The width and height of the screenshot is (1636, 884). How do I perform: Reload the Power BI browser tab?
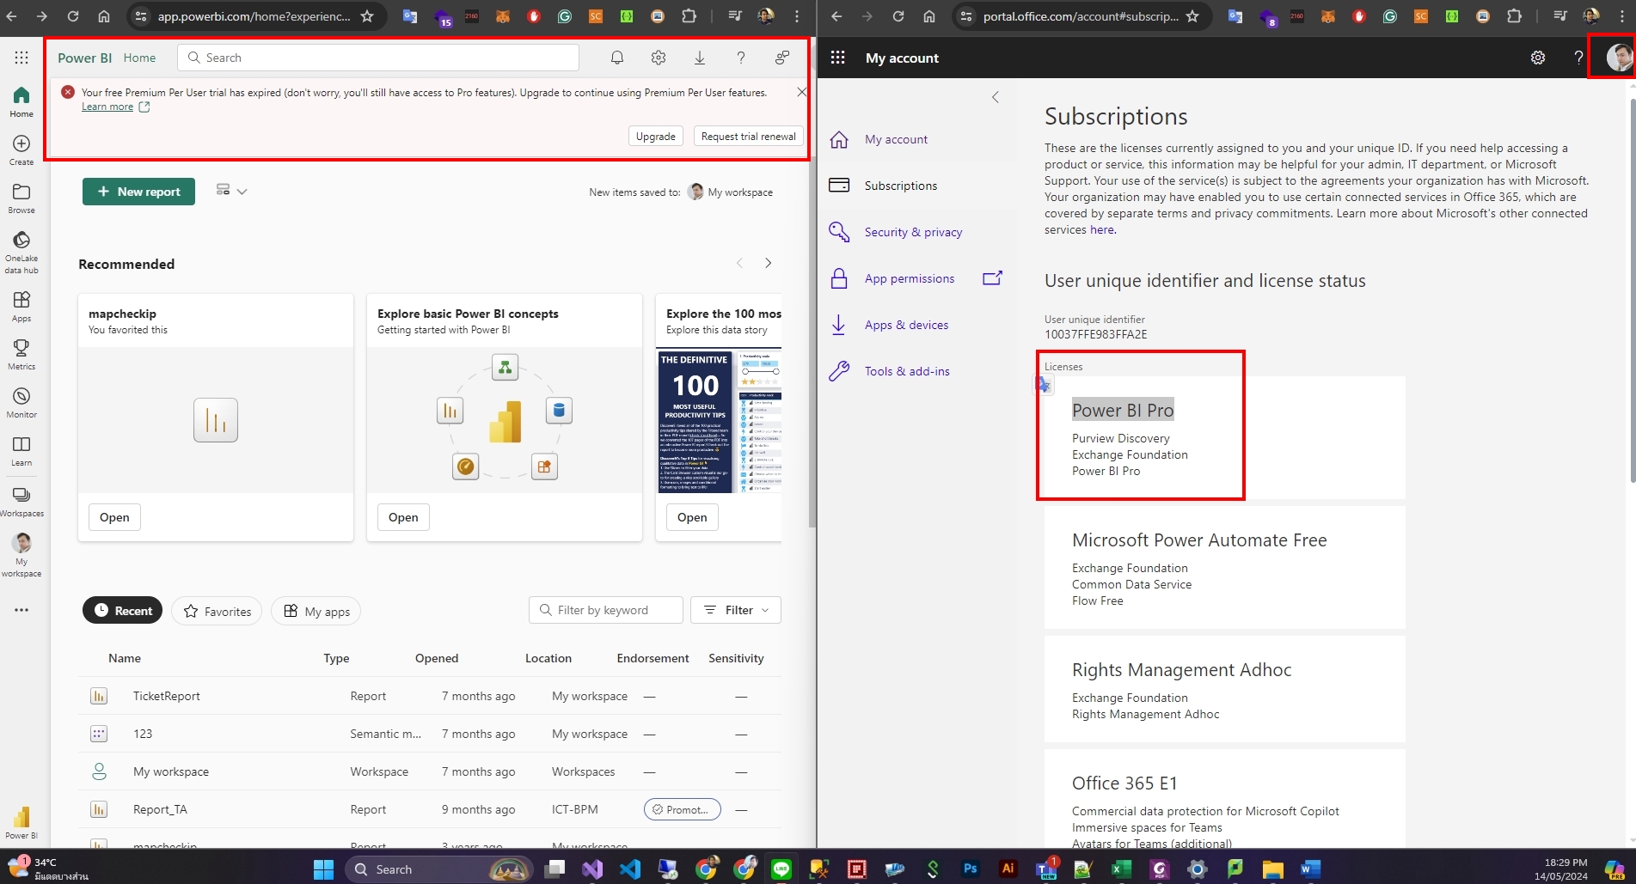[x=73, y=15]
